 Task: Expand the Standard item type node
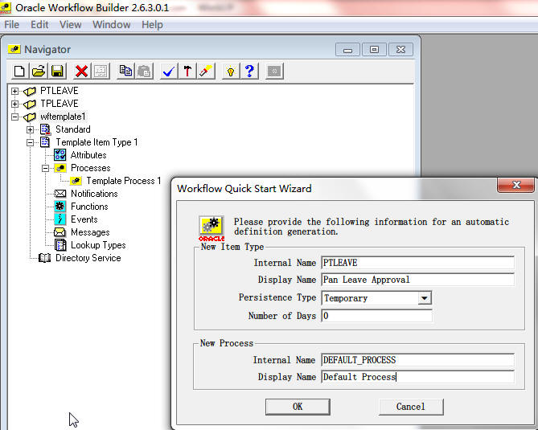coord(31,129)
